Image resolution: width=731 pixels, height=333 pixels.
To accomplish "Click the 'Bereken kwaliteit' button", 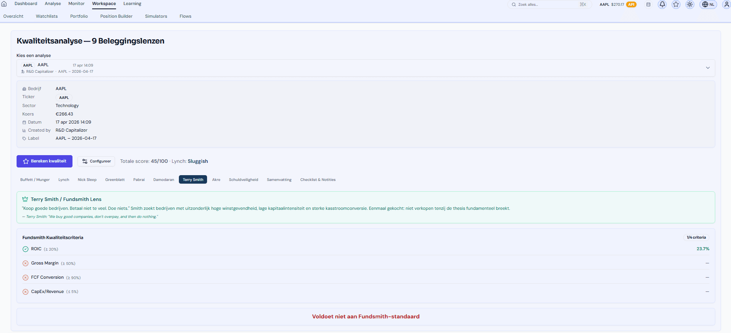I will [x=44, y=161].
